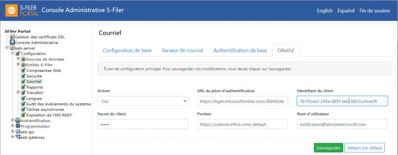Screen dimensions: 398x155
Task: Click the Identifiant du client field
Action: pos(342,101)
